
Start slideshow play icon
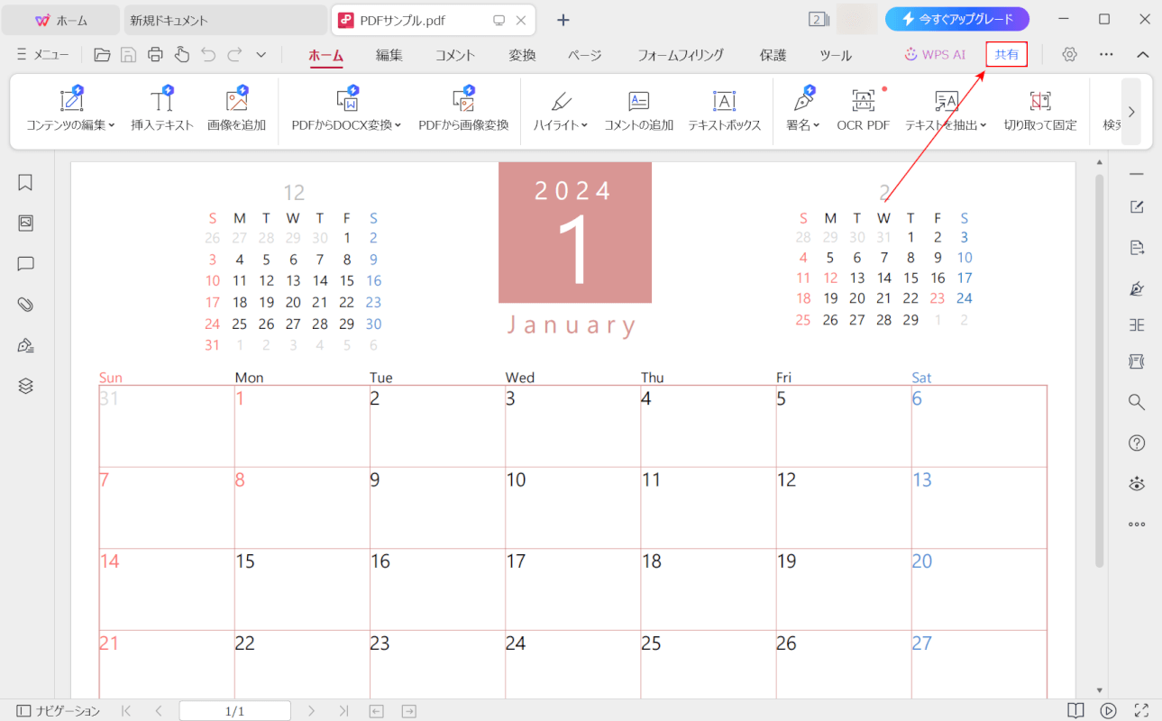coord(1109,711)
